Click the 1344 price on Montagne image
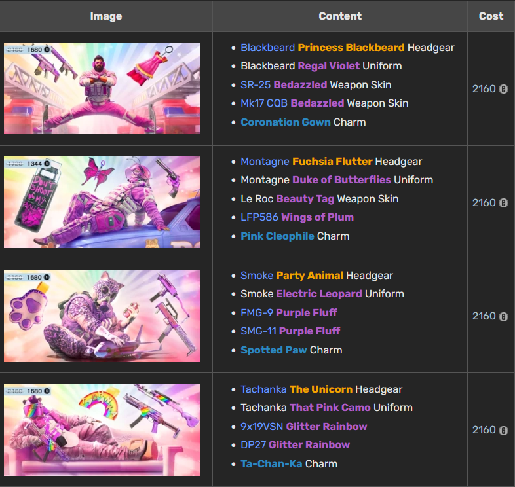The image size is (515, 487). click(35, 164)
